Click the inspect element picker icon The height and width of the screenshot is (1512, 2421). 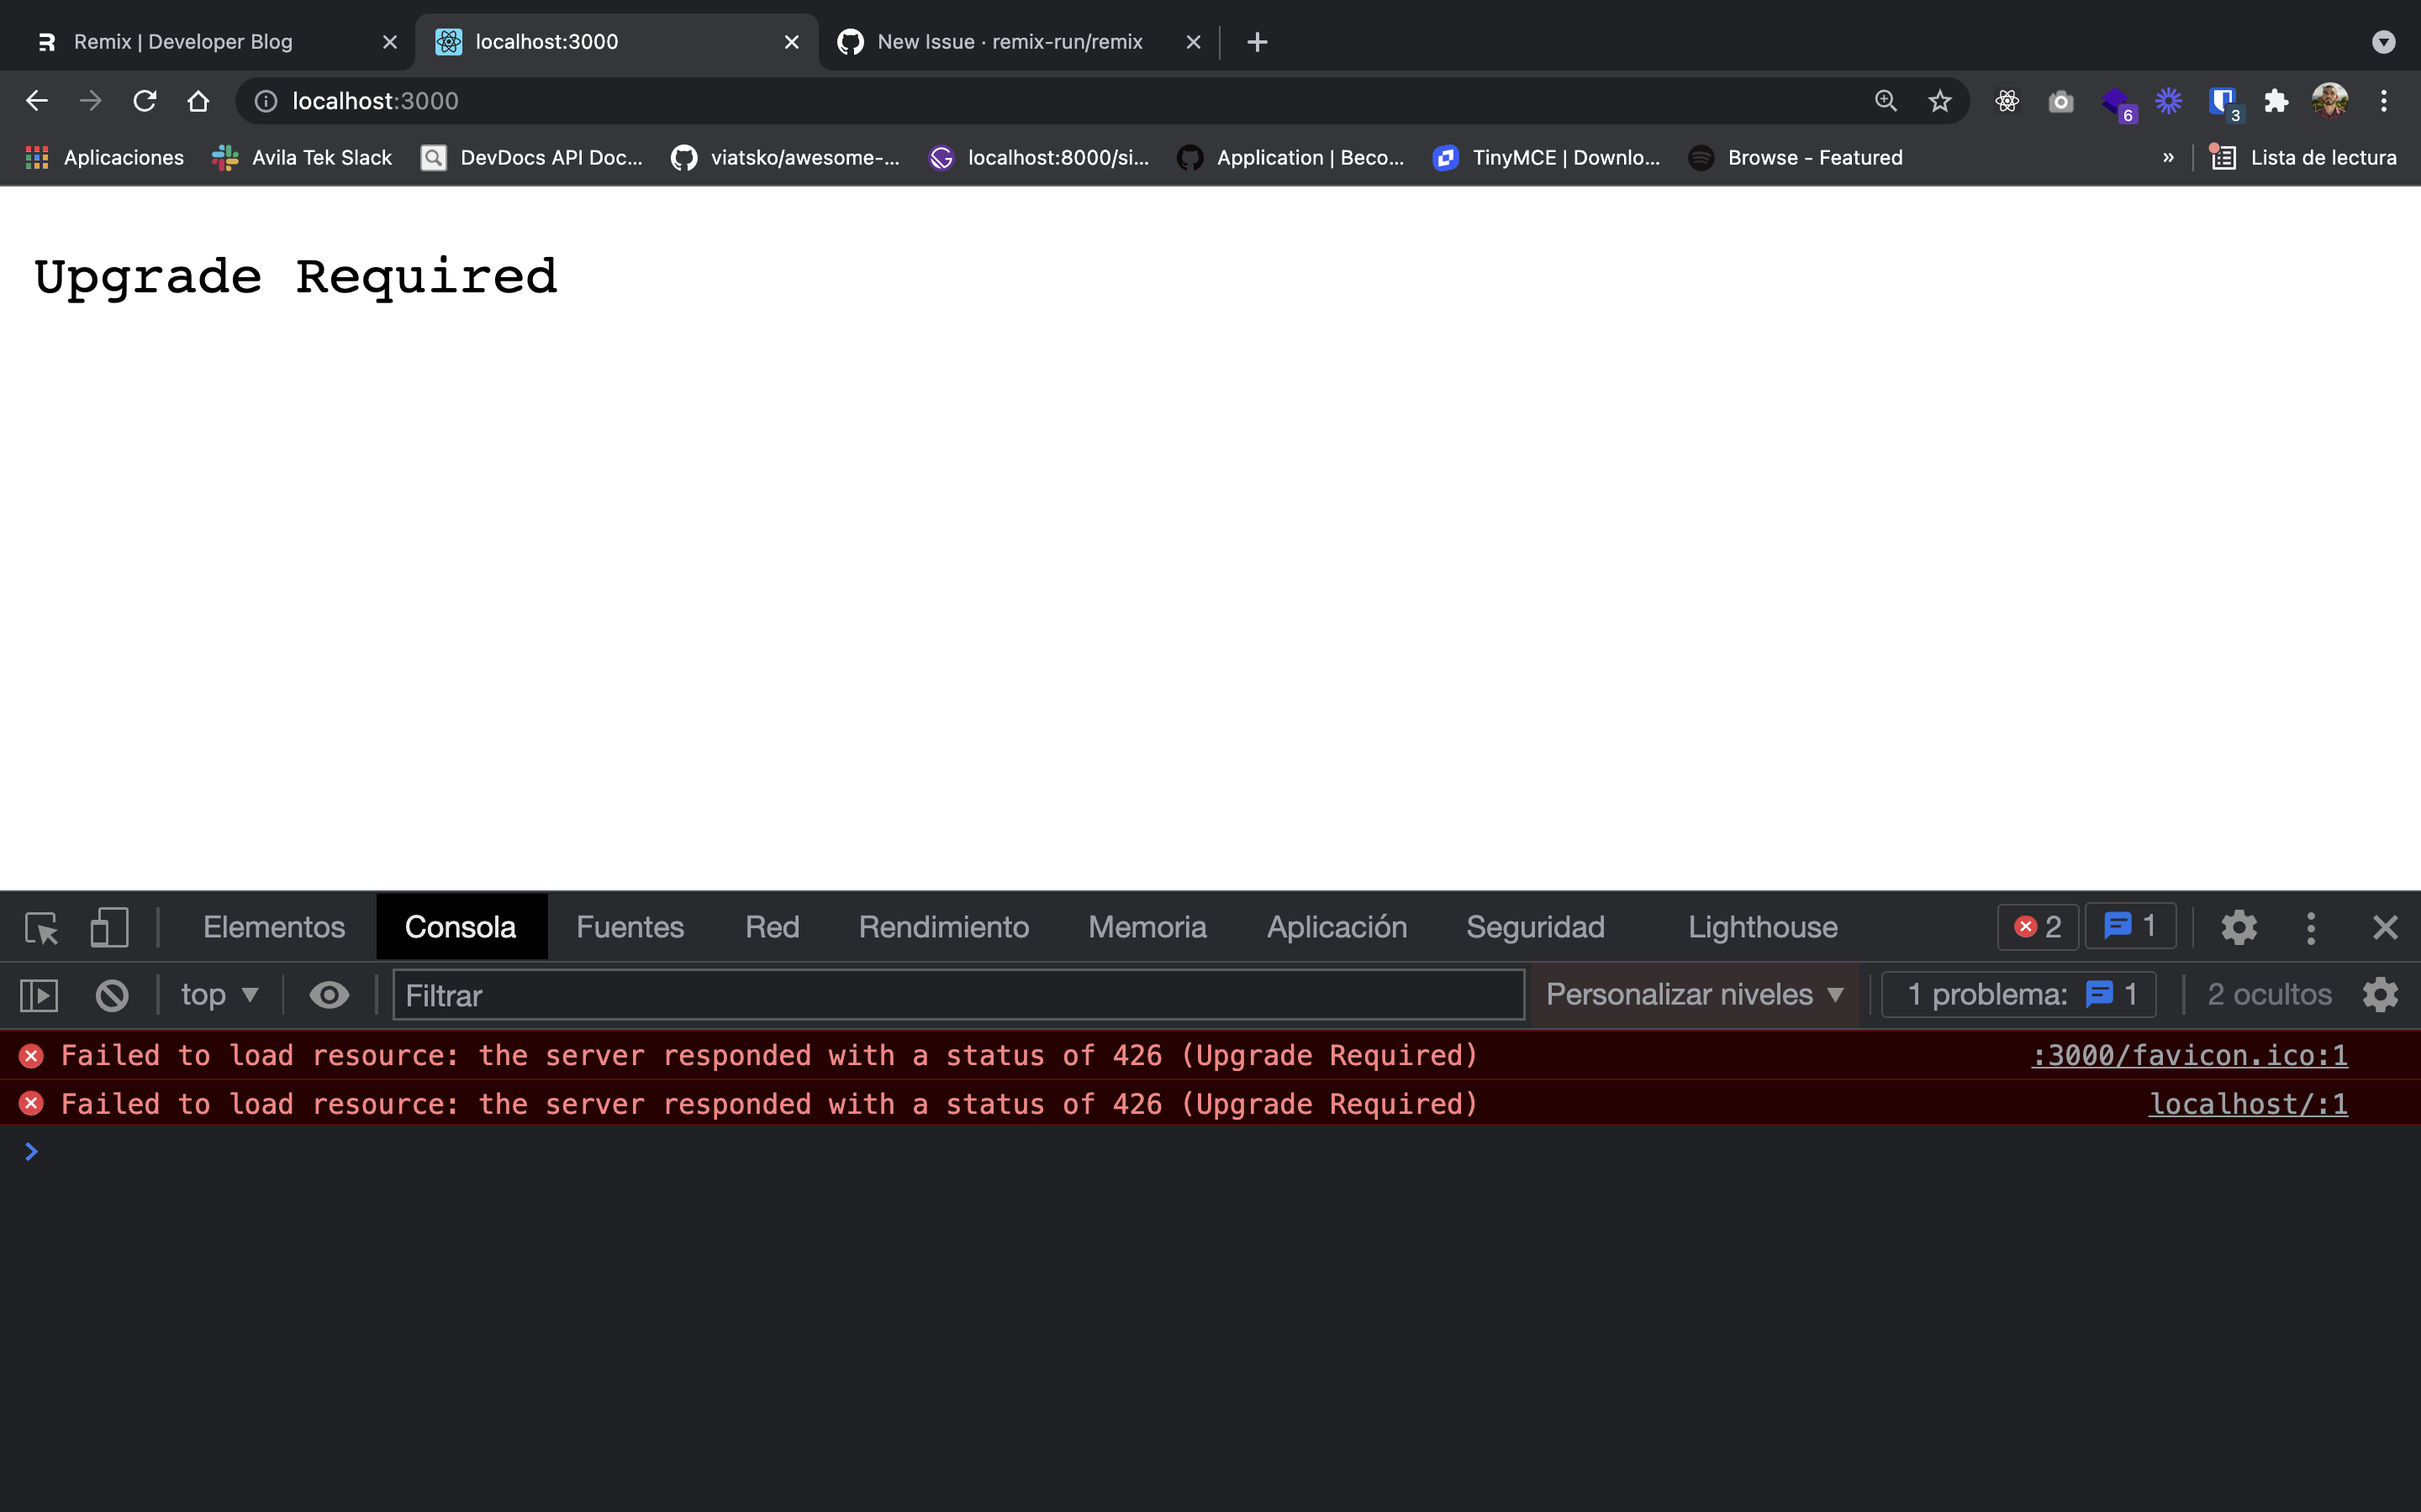pos(42,928)
